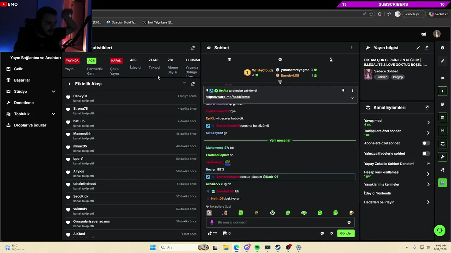
Task: Expand the leaderboard collapse handle
Action: click(x=280, y=82)
